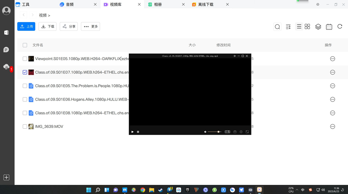Click the 视频 breadcrumb path

tap(43, 15)
